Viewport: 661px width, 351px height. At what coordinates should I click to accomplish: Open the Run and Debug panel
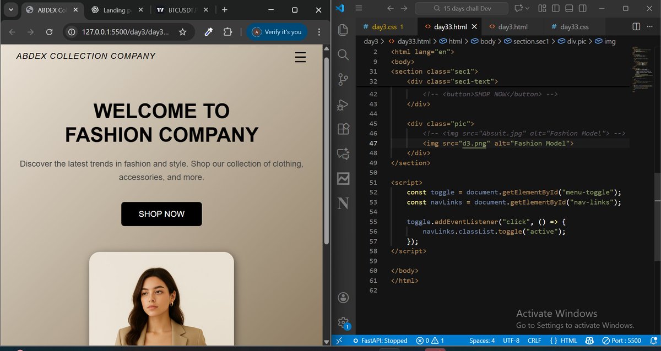point(343,105)
